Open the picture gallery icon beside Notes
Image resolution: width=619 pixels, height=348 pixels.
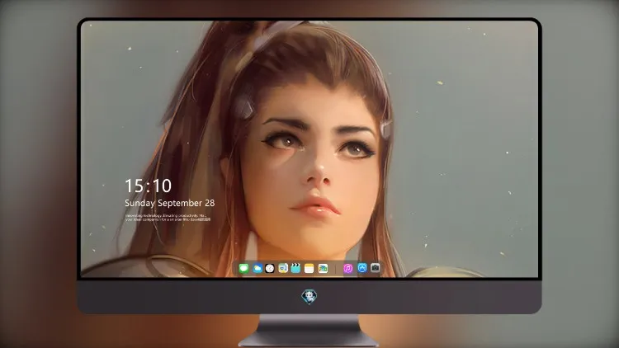[x=323, y=268]
